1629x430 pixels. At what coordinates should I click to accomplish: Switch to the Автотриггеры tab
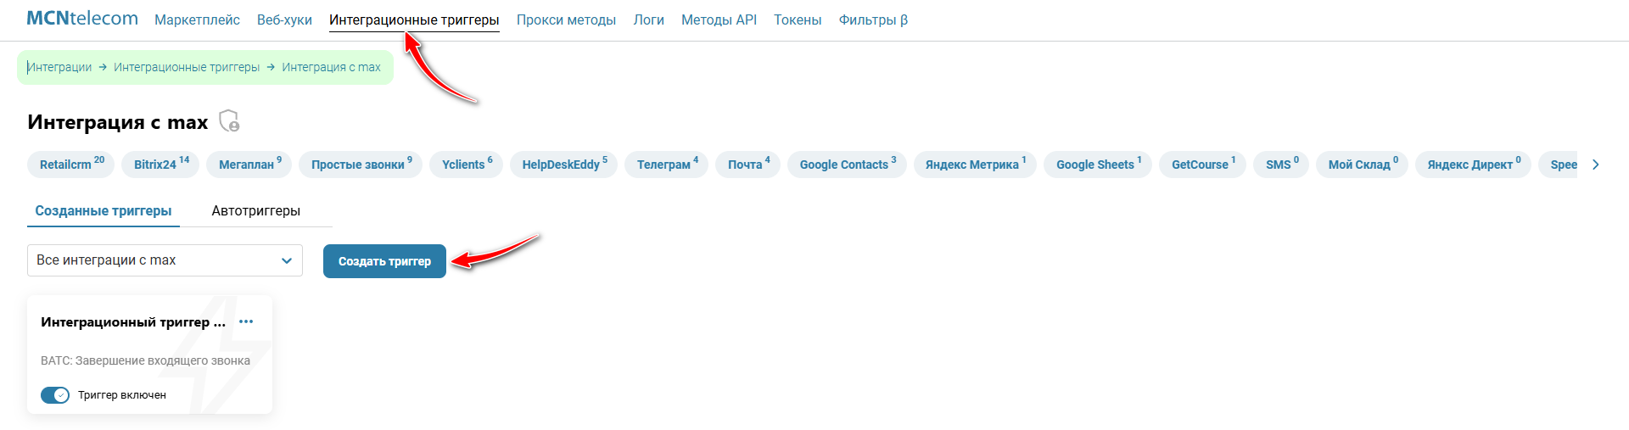coord(255,211)
